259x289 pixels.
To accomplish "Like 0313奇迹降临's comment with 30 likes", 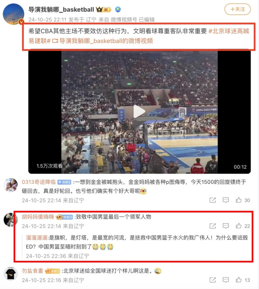I will click(x=243, y=200).
